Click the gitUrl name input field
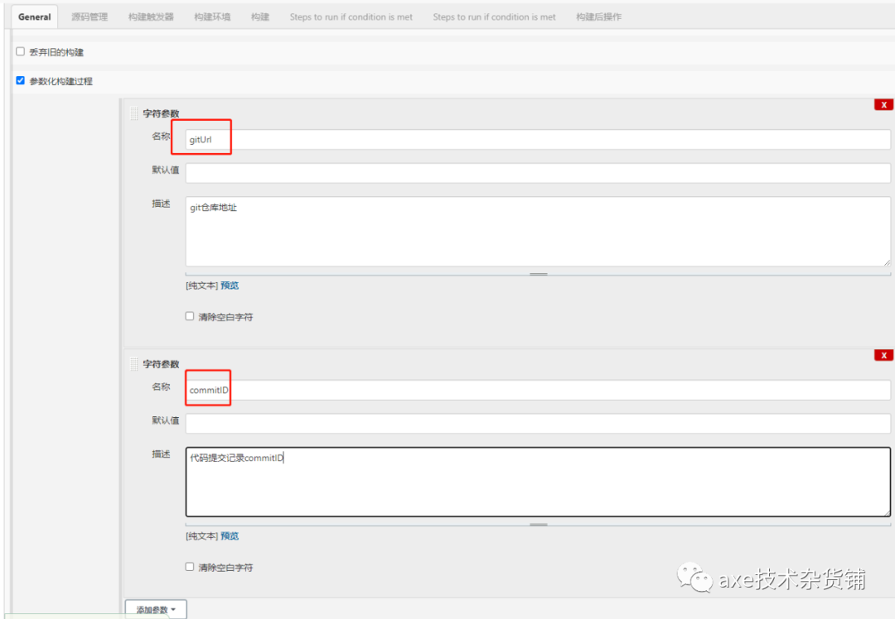This screenshot has height=619, width=895. point(538,139)
